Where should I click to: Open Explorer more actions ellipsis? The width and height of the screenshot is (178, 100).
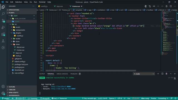tap(33, 6)
